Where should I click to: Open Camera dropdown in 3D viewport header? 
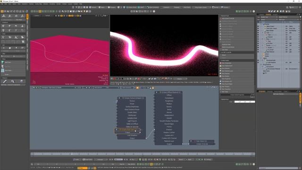[37, 16]
